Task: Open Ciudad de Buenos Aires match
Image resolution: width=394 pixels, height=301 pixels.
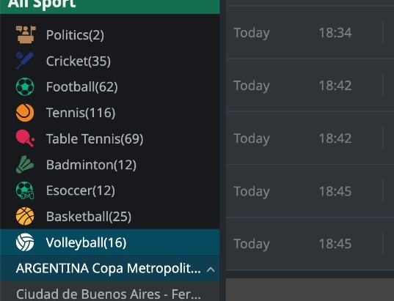Action: 110,294
